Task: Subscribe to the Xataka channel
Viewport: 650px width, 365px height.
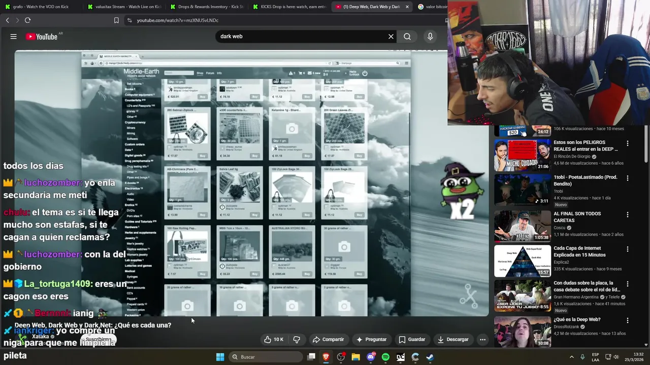Action: click(98, 339)
